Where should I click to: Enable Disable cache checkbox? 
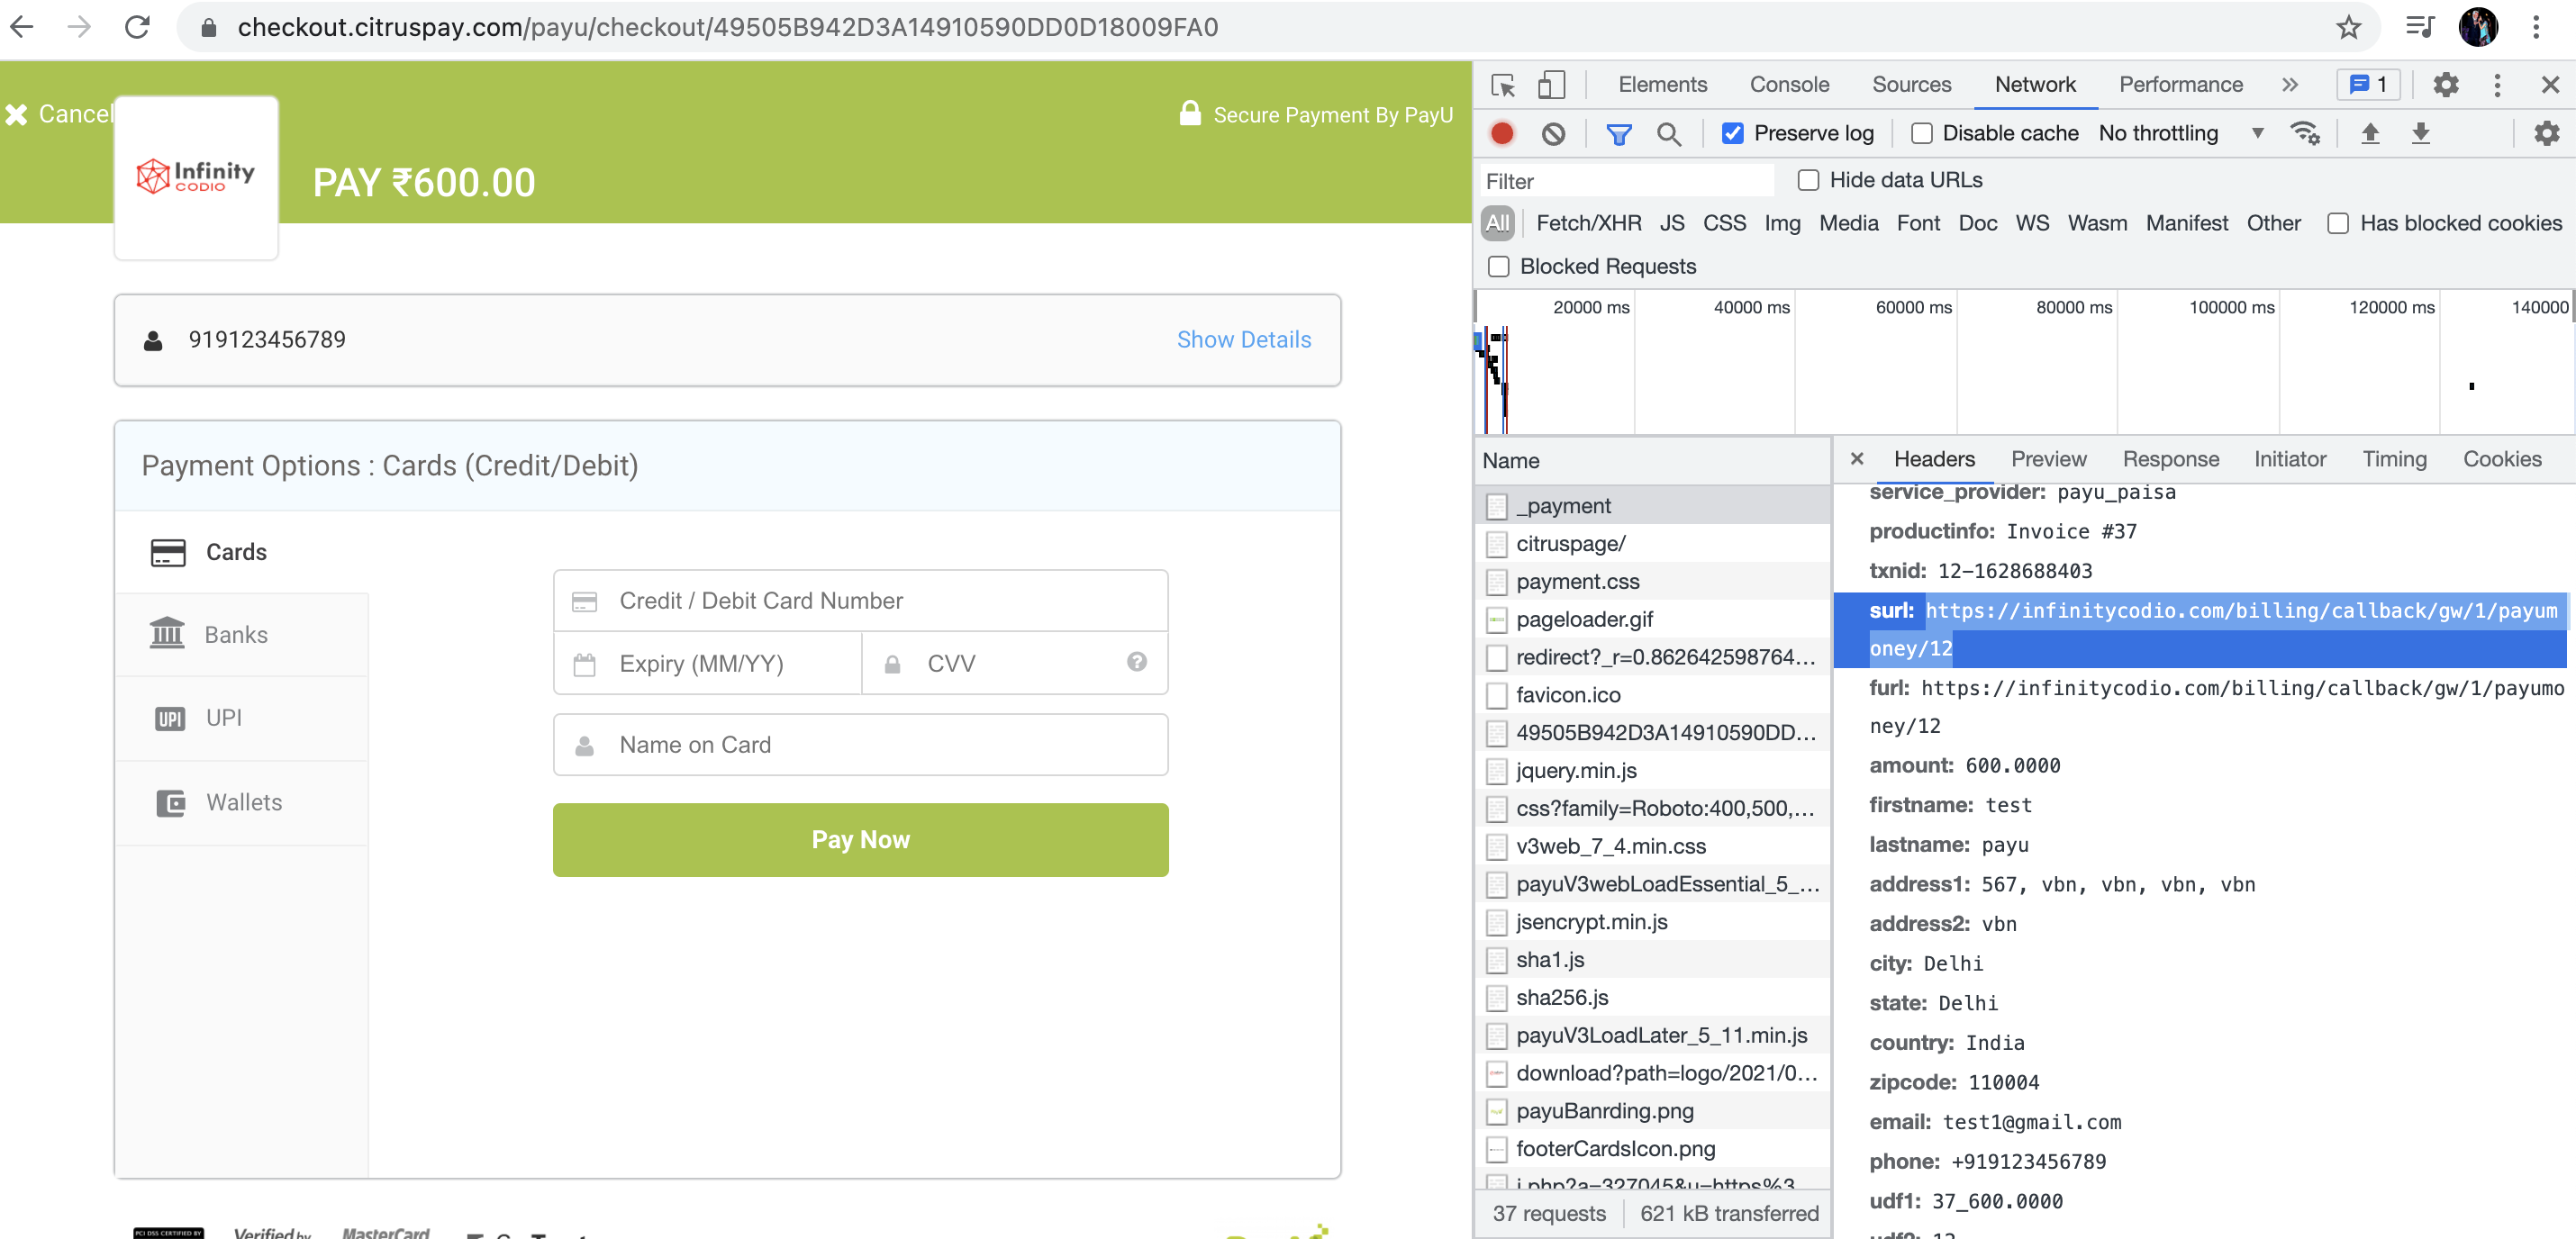(1921, 133)
